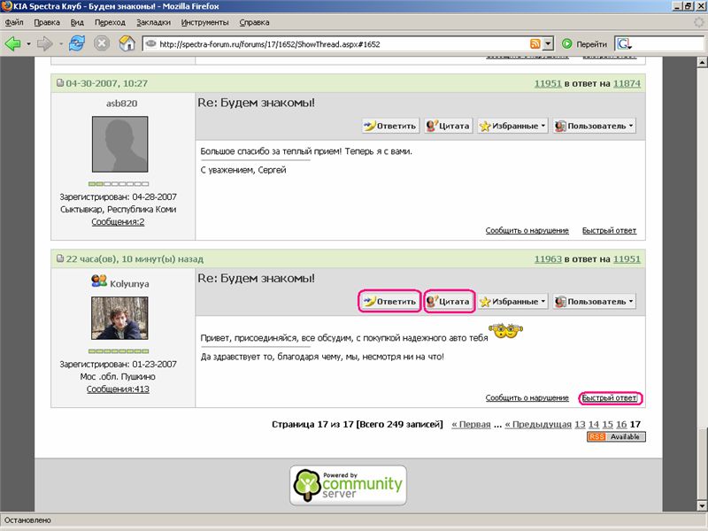Open the Закладки menu
The image size is (708, 531).
[155, 21]
